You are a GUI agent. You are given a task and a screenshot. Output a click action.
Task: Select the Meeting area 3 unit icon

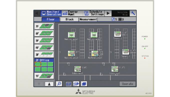(x=71, y=53)
